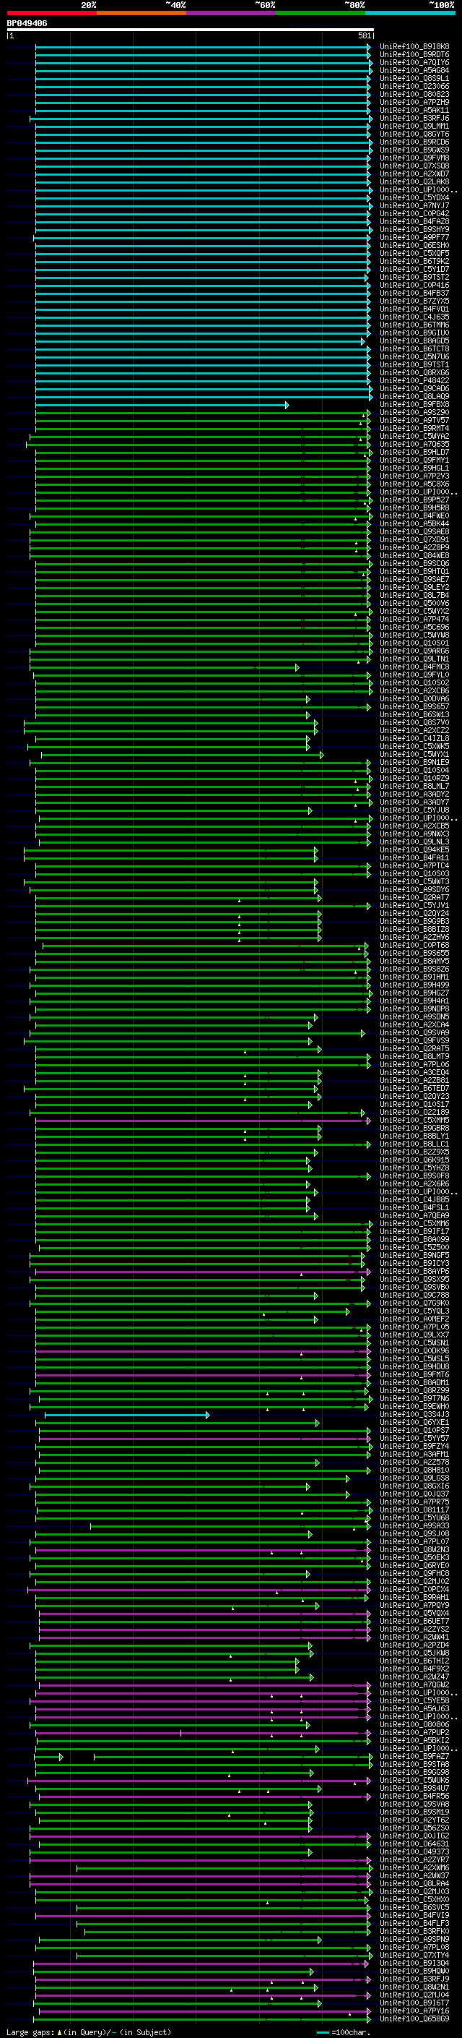Click label UniRef100_Q94KE5
The height and width of the screenshot is (2038, 462).
414,850
